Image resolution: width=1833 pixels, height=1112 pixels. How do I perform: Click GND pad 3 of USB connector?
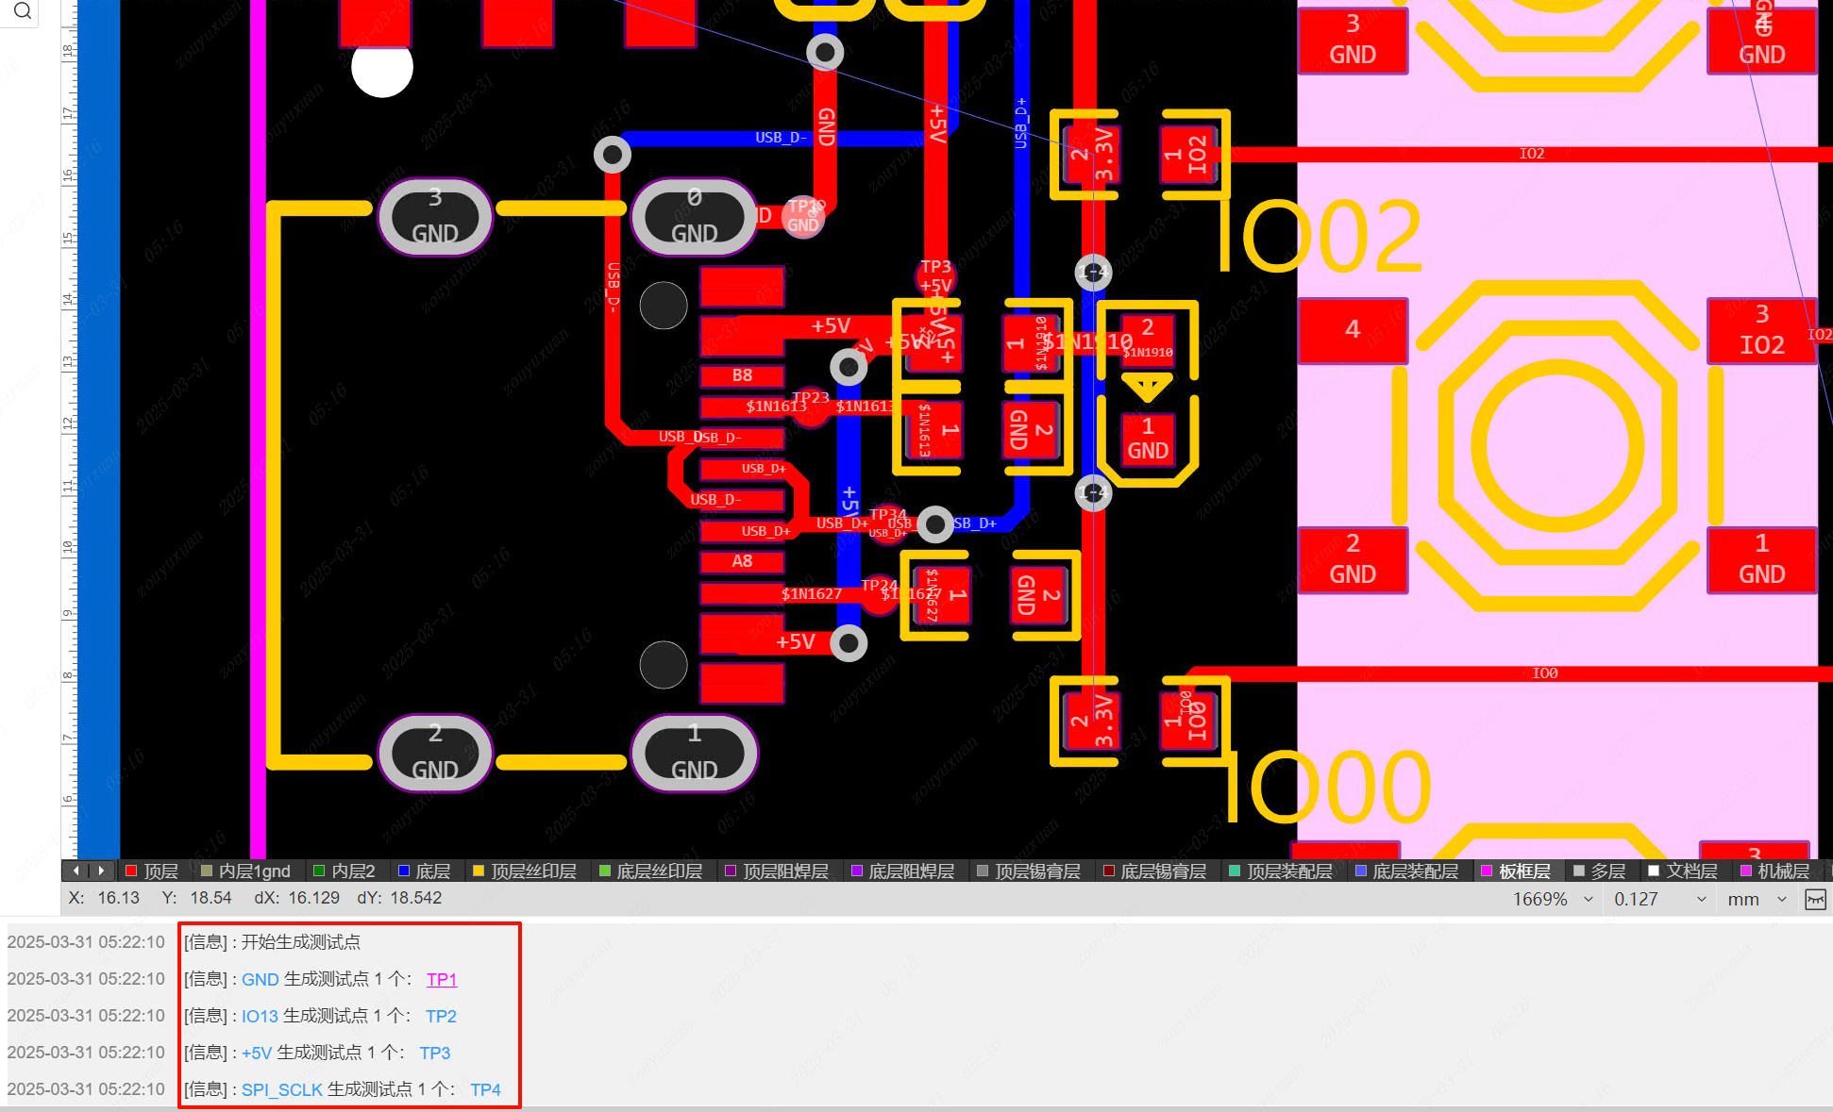435,217
